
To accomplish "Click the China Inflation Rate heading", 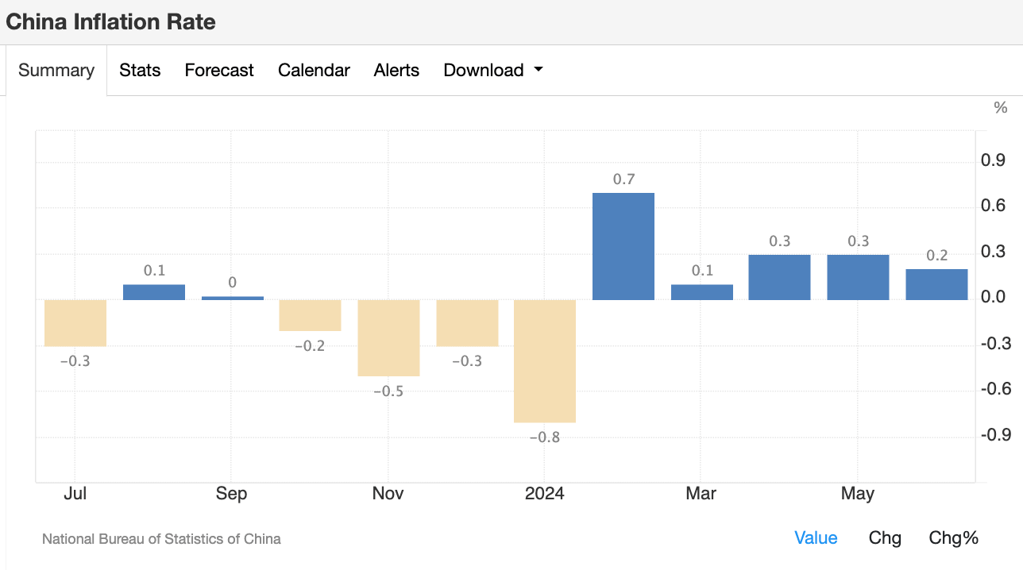I will (x=110, y=21).
